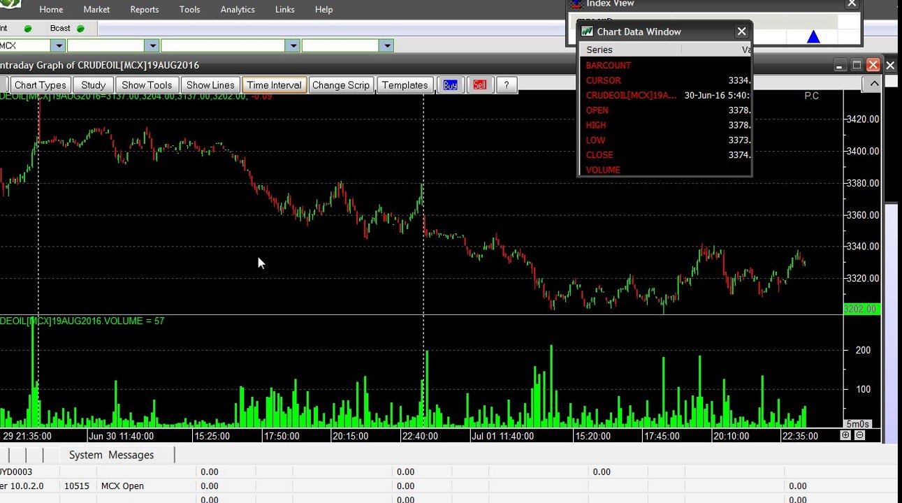Open the Links menu
The height and width of the screenshot is (503, 902).
284,9
